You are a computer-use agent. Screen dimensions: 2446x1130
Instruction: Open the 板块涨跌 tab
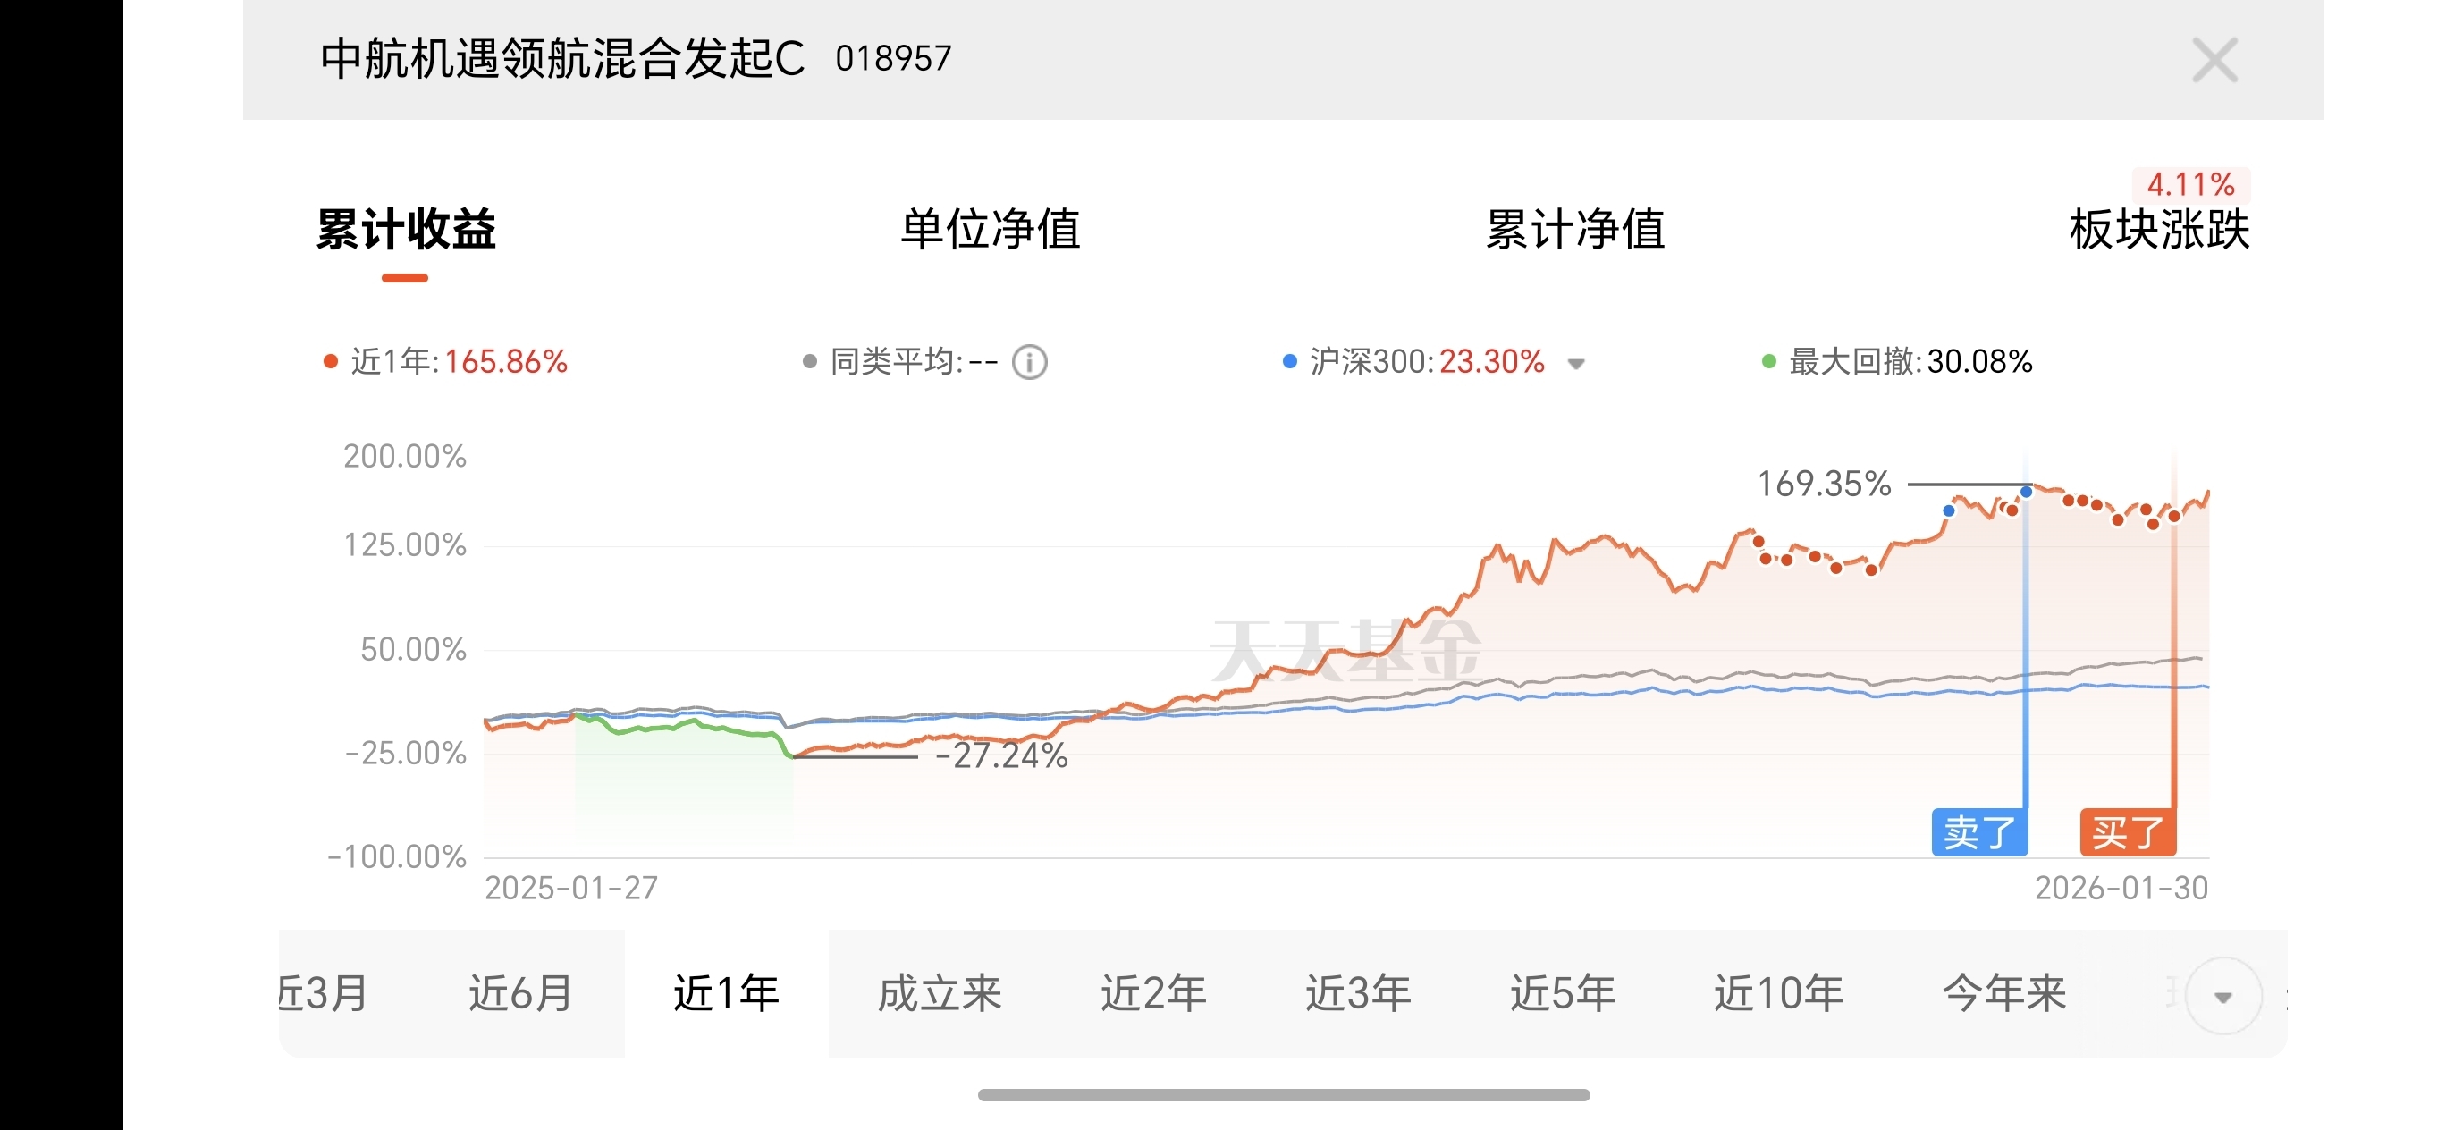click(x=2159, y=230)
